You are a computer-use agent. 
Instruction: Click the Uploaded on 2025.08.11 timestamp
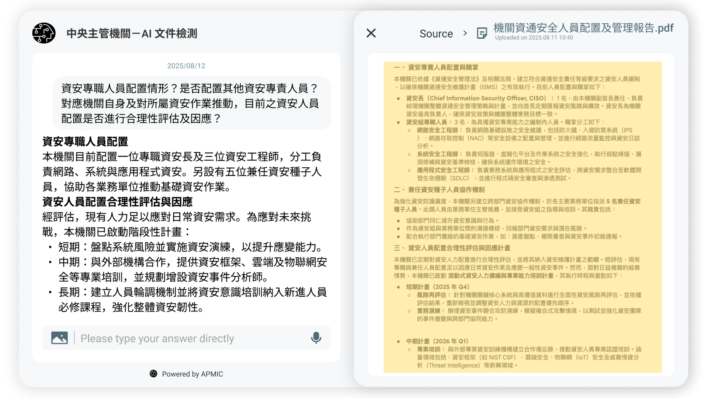click(534, 38)
